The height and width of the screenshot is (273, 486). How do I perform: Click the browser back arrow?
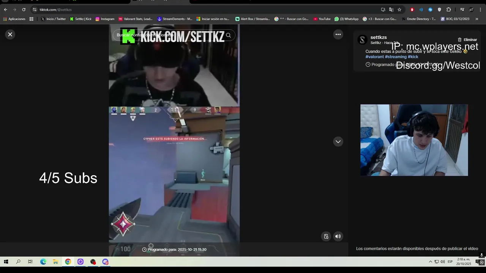coord(5,9)
